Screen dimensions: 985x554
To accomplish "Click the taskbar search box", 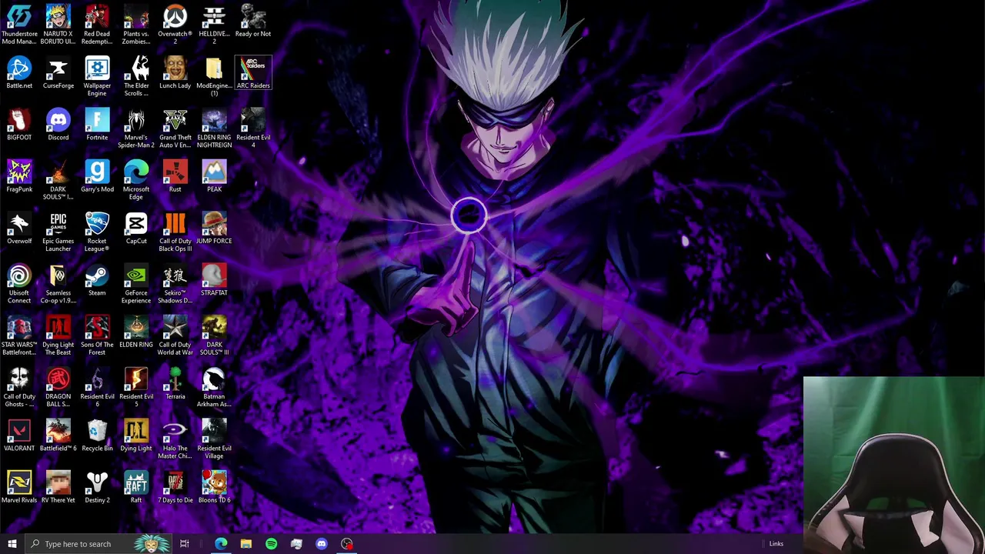I will click(x=98, y=544).
